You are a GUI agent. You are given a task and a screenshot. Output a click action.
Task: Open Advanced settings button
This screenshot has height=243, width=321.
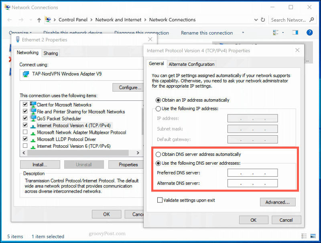pos(278,202)
